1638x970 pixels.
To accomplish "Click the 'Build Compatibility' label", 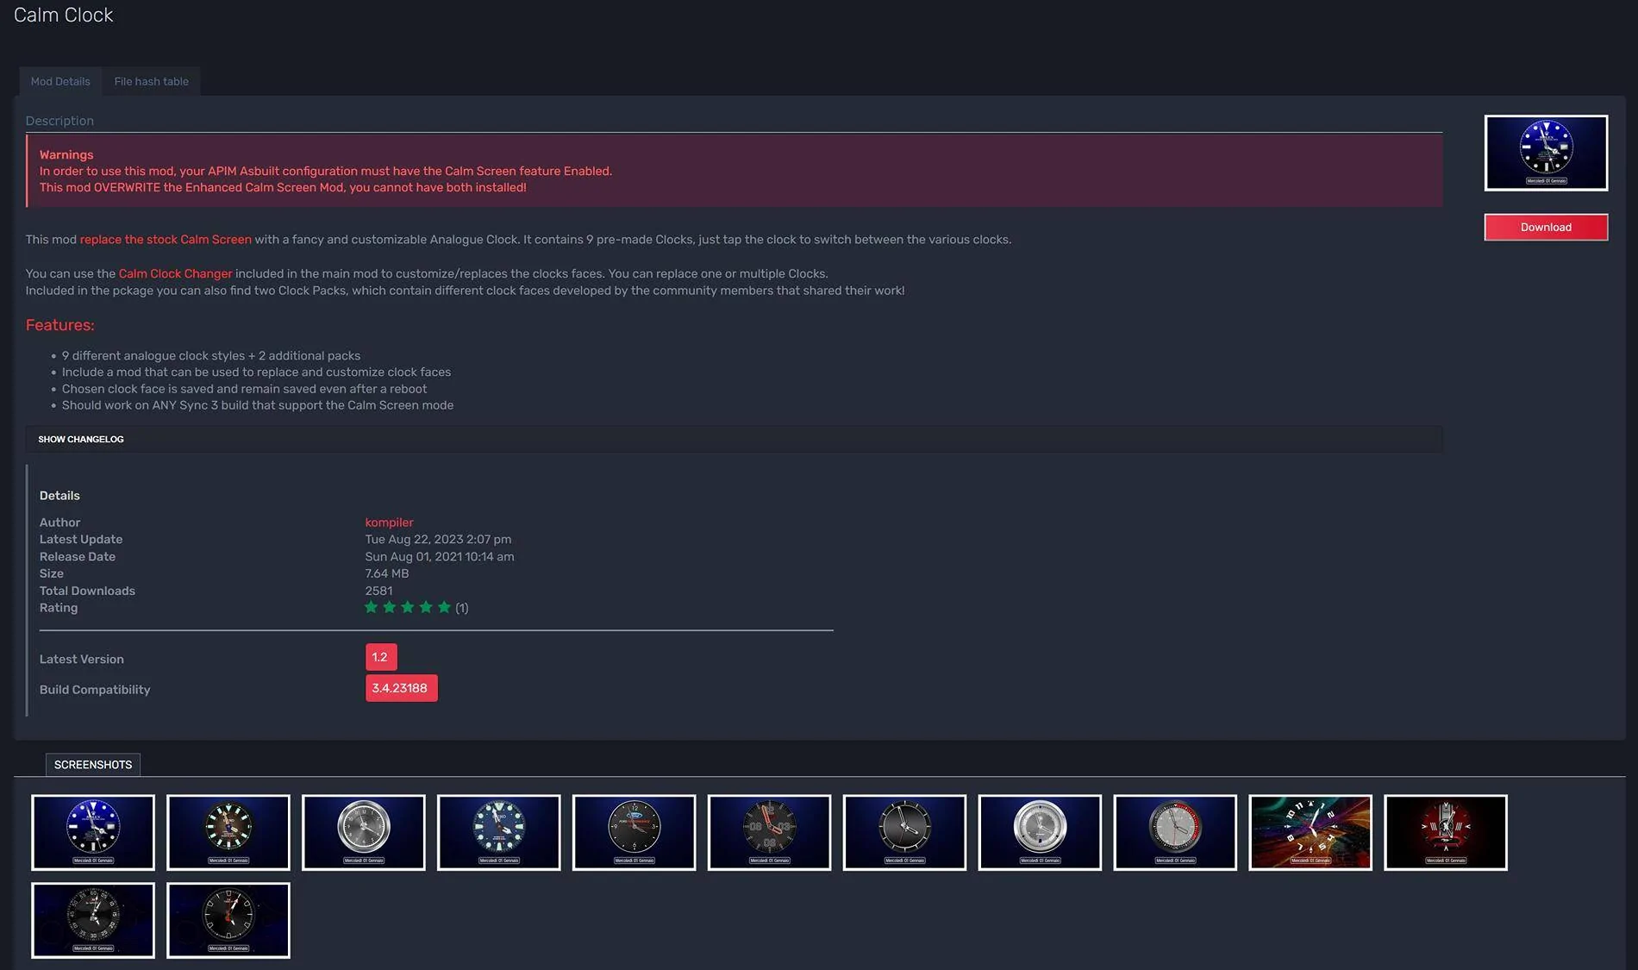I will pos(95,690).
